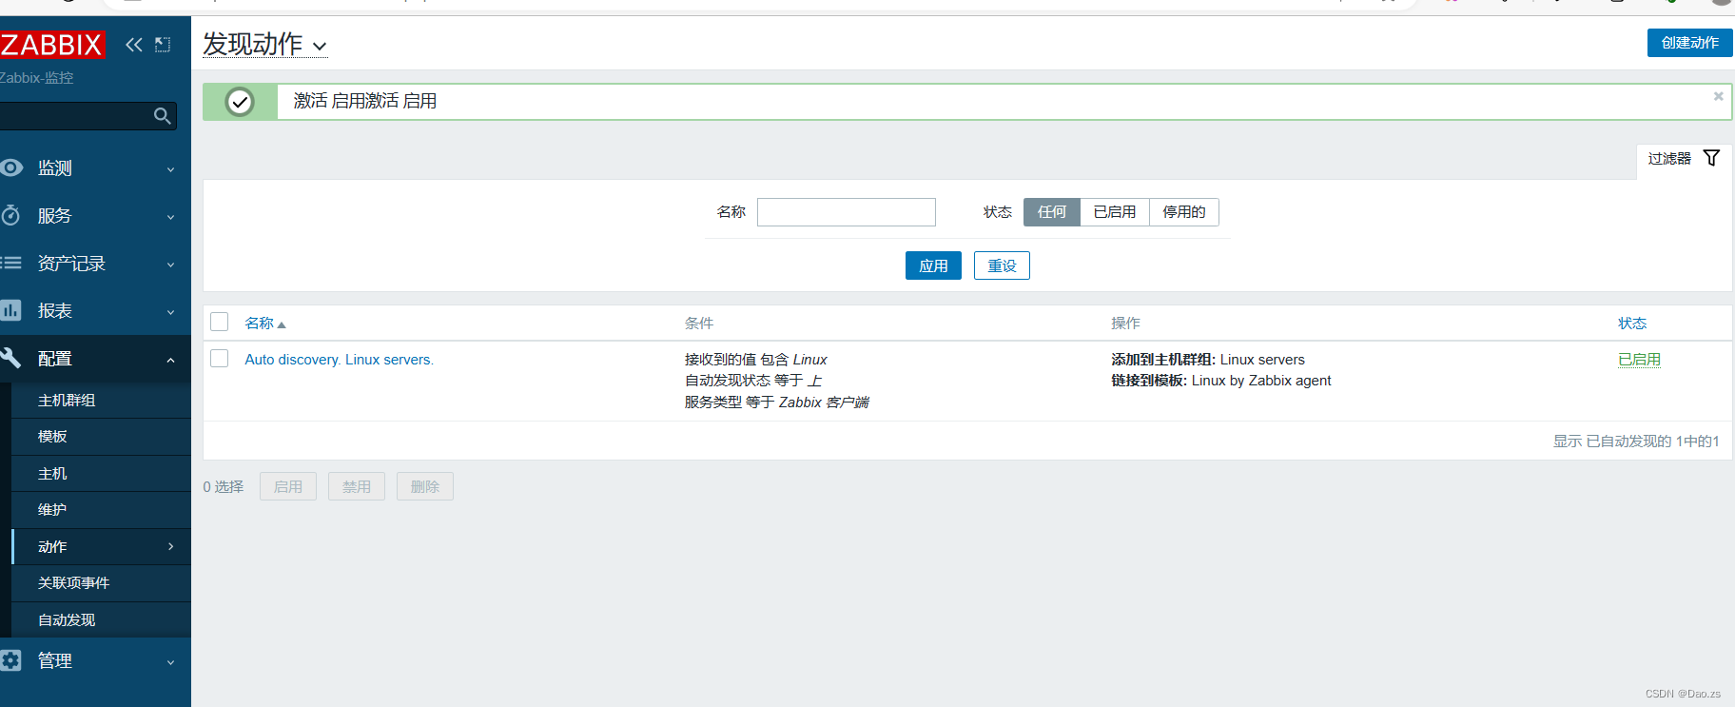Click the bar chart icon for 报表

click(10, 310)
